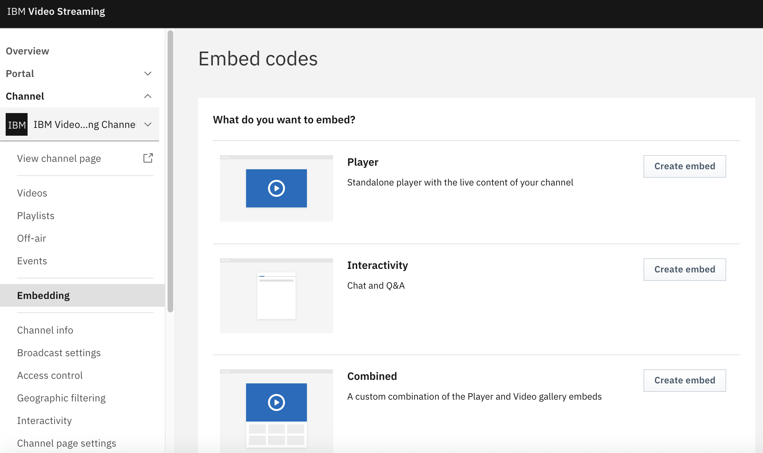Click the play icon in the Combined thumbnail

pos(276,402)
